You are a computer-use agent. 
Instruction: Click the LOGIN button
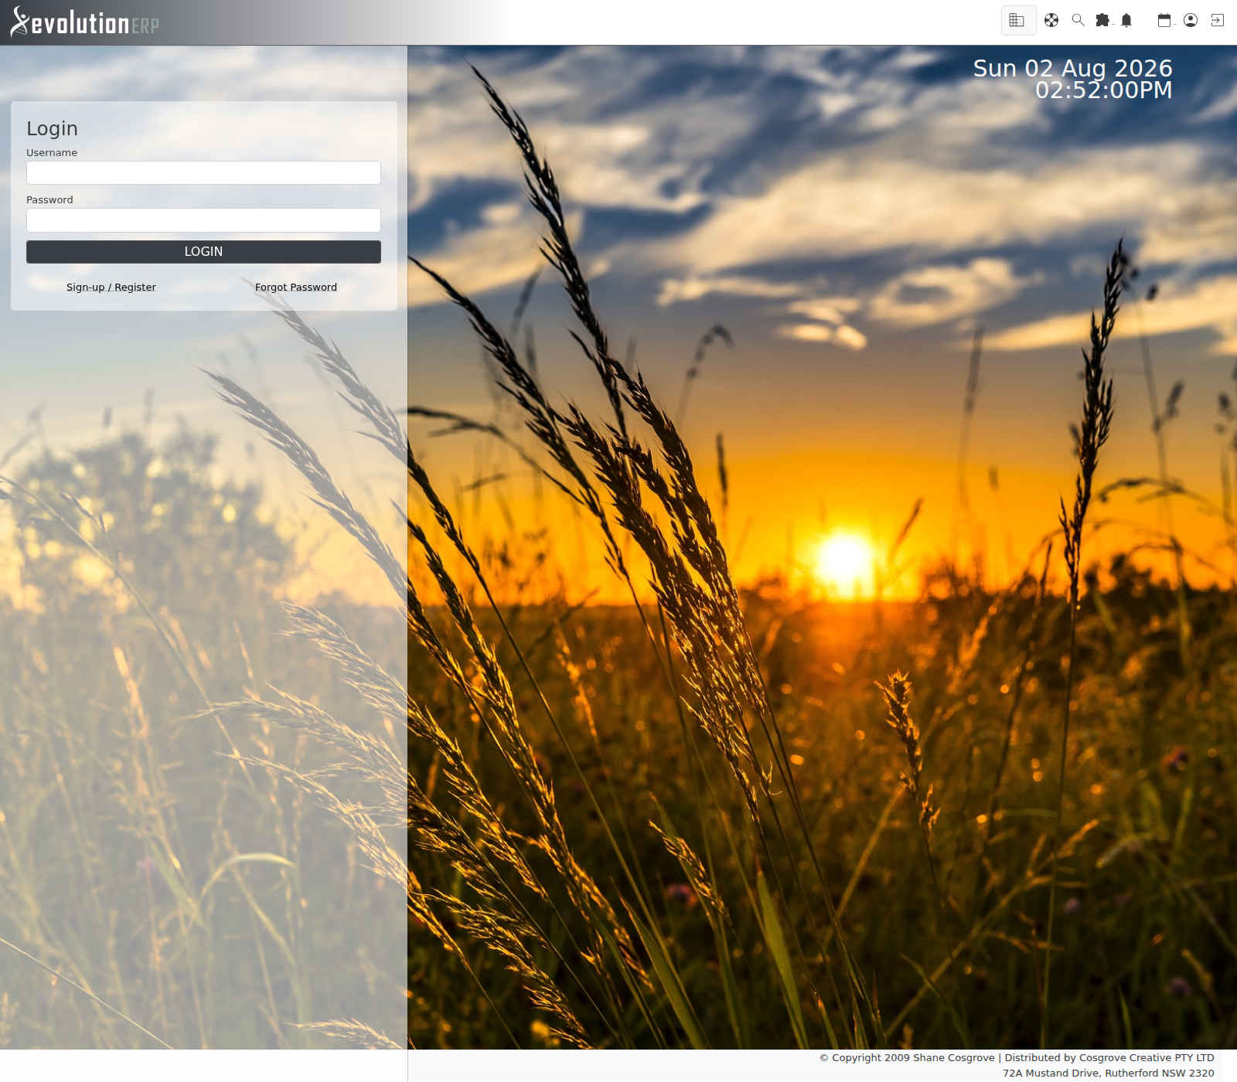[x=203, y=252]
